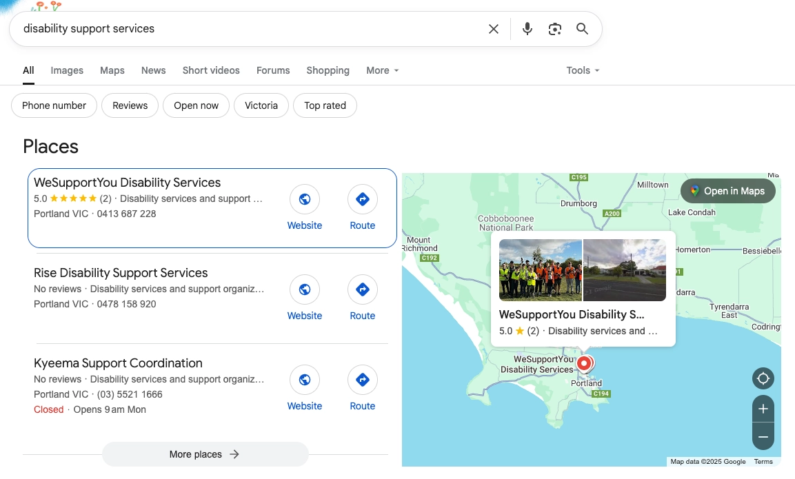Viewport: 795px width, 479px height.
Task: Click the Map data ©2025 Google text
Action: [x=708, y=462]
